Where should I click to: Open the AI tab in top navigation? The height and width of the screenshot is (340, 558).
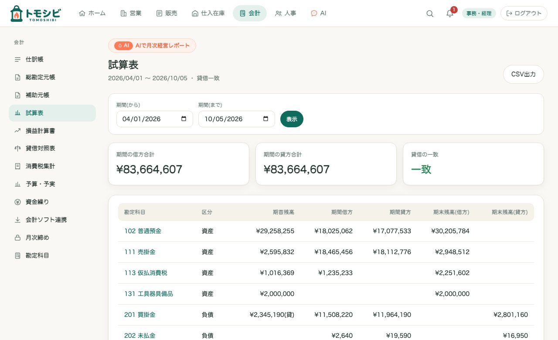click(x=319, y=14)
